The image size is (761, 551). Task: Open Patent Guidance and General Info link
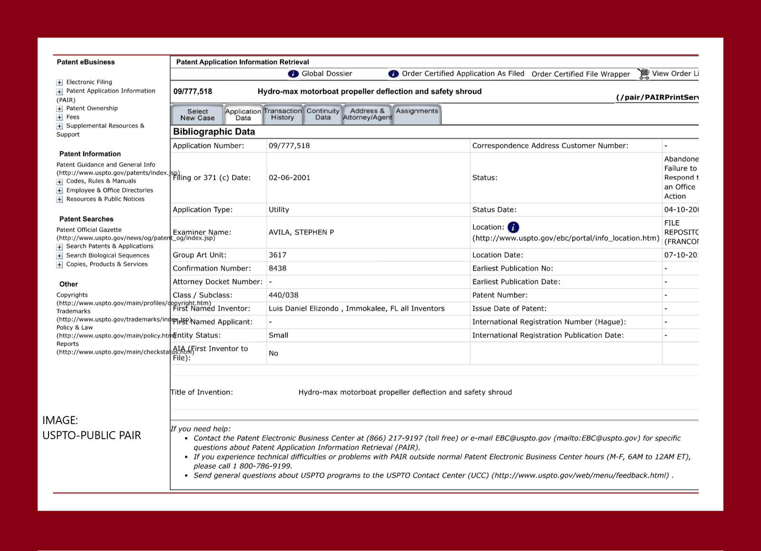click(x=106, y=165)
